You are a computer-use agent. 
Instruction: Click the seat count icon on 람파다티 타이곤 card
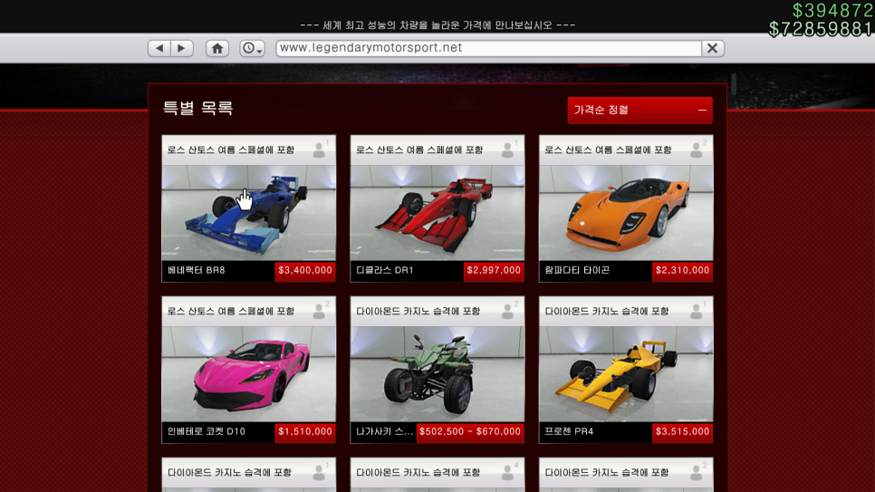coord(697,150)
